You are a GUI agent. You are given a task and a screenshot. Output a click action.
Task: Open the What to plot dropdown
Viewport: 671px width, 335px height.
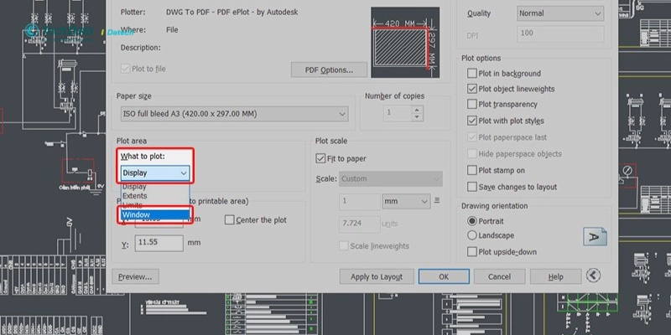click(x=155, y=173)
